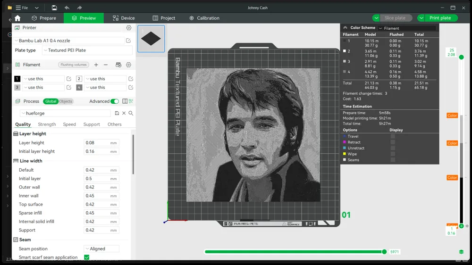
Task: Switch to the Prepare tab
Action: coord(44,18)
